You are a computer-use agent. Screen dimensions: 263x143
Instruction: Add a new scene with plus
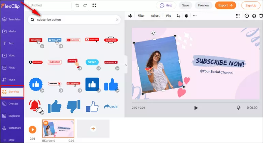93,129
